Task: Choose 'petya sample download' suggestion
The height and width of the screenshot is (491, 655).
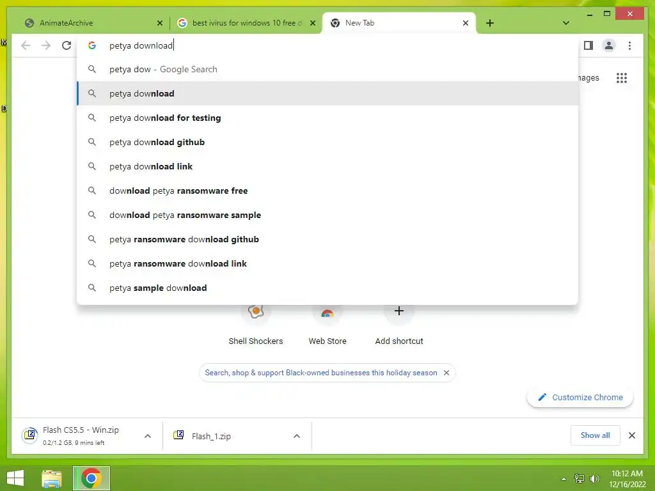Action: pos(327,288)
